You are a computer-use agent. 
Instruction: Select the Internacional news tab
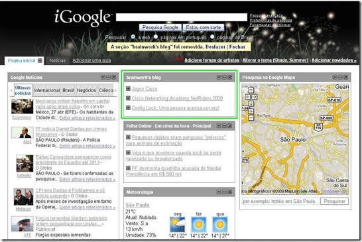tap(47, 90)
